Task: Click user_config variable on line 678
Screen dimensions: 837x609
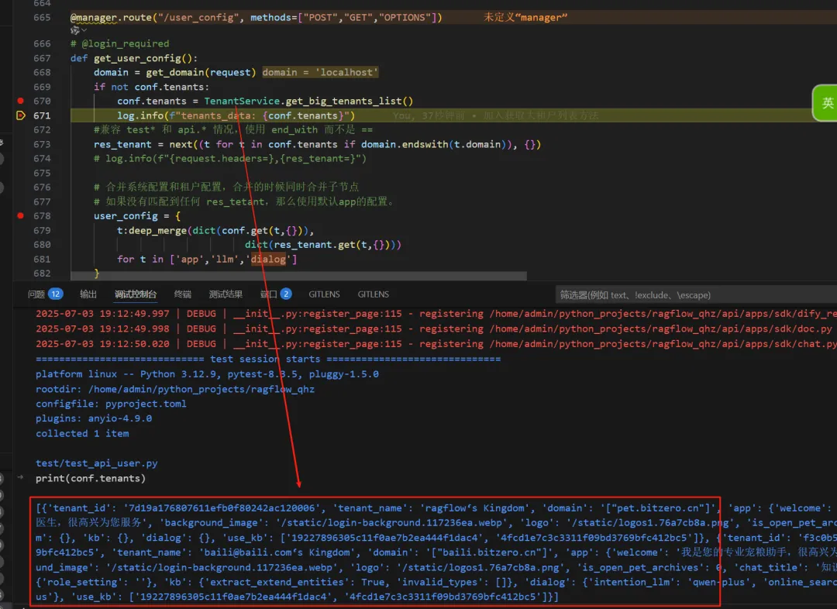Action: tap(126, 215)
